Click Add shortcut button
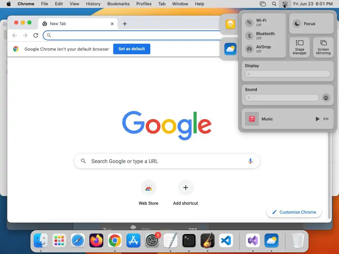Screen dimensions: 339x254 tap(185, 193)
